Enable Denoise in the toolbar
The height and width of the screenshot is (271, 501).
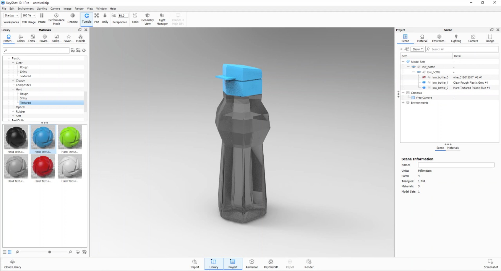pyautogui.click(x=72, y=18)
